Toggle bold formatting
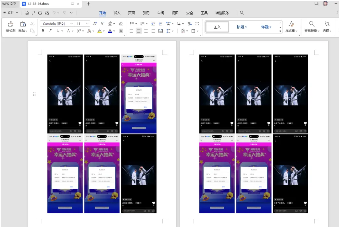 coord(43,31)
